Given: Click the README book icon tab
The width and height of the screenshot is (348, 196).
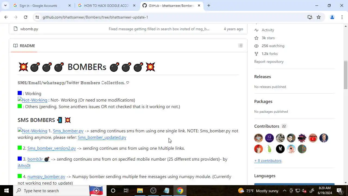Looking at the screenshot, I should (24, 45).
